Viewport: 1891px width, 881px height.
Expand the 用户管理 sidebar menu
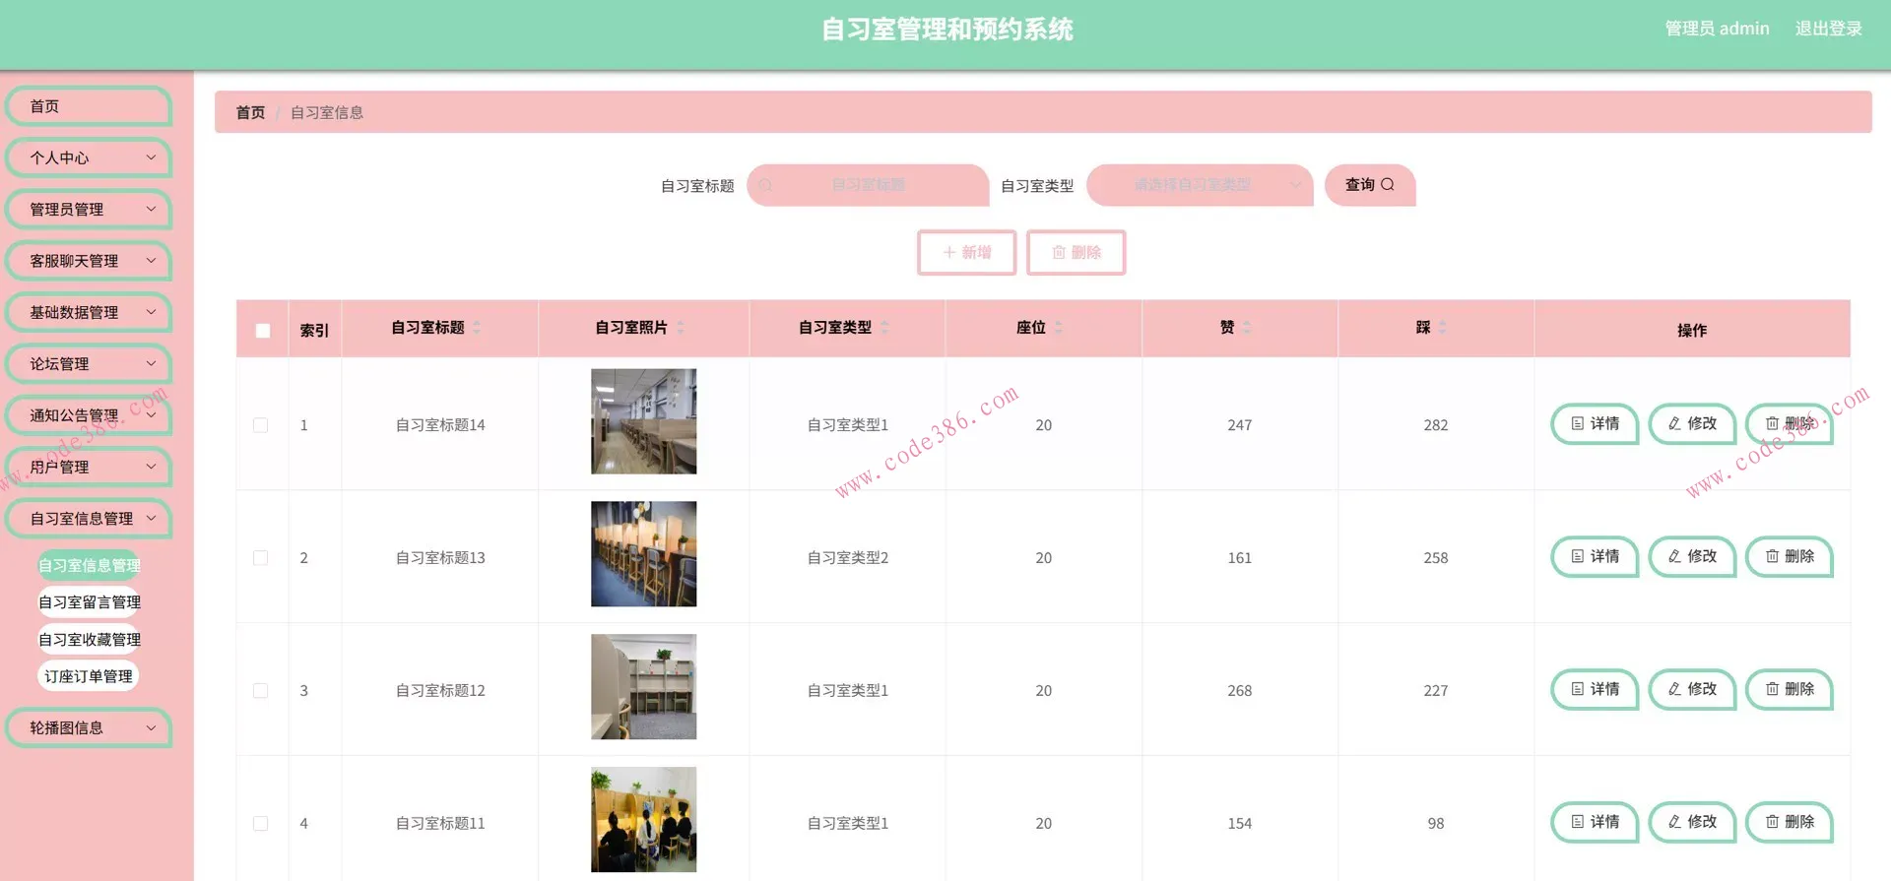(89, 467)
